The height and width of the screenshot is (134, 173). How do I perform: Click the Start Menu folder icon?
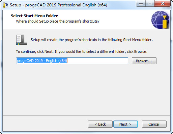point(22,40)
